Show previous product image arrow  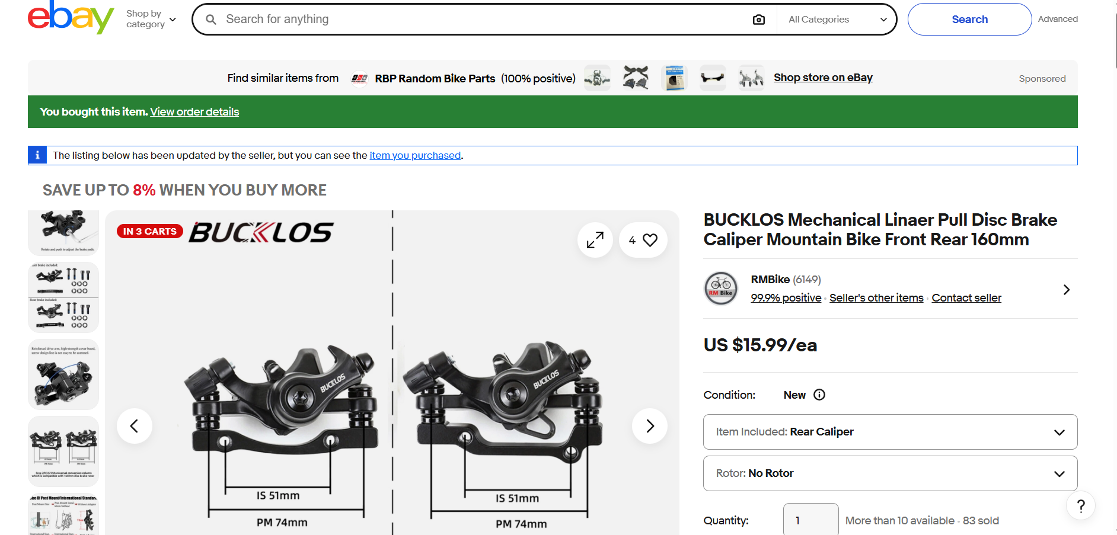pyautogui.click(x=134, y=426)
